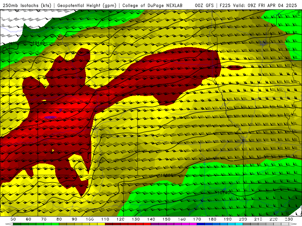Click the 220 knot colorbar label
This screenshot has height=226, width=302.
click(274, 219)
